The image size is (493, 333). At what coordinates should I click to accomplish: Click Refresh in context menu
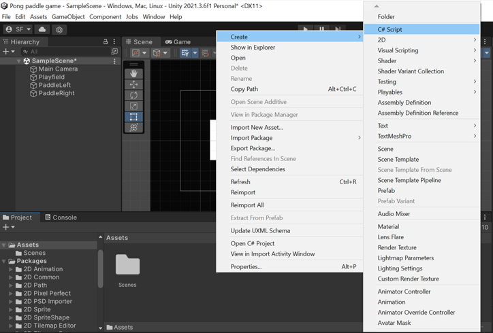(289, 182)
